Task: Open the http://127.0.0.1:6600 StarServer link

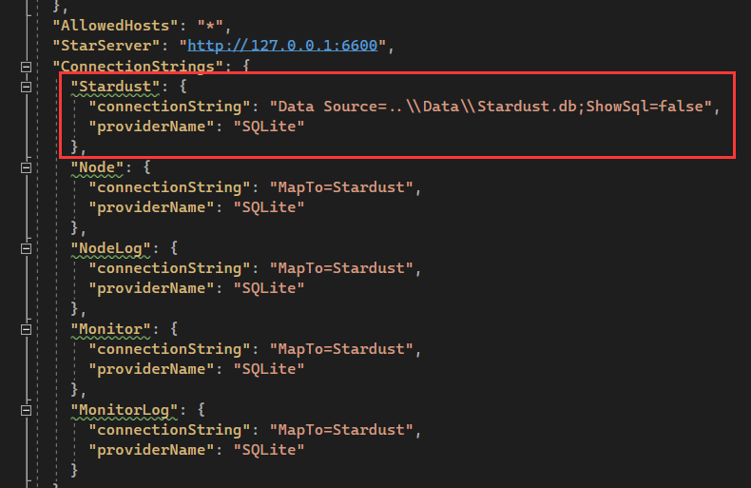Action: coord(285,45)
